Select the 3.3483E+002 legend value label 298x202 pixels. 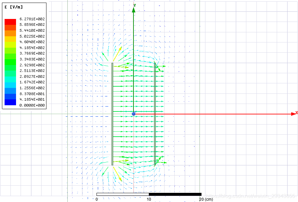(x=32, y=59)
